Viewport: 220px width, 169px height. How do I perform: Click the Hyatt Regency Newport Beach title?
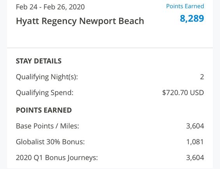80,21
